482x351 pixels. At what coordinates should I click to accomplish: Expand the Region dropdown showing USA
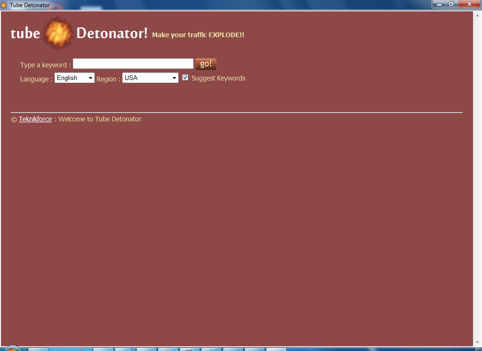[x=150, y=78]
